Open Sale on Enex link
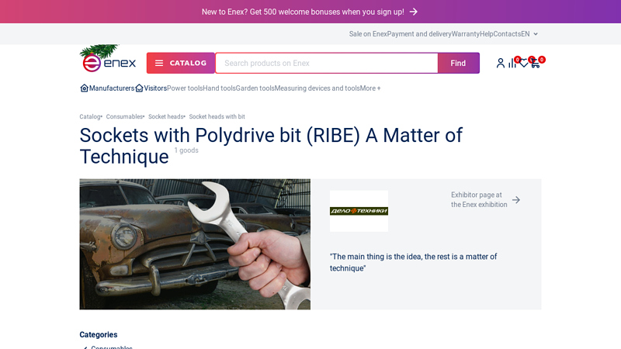Viewport: 621px width, 349px height. [x=368, y=34]
